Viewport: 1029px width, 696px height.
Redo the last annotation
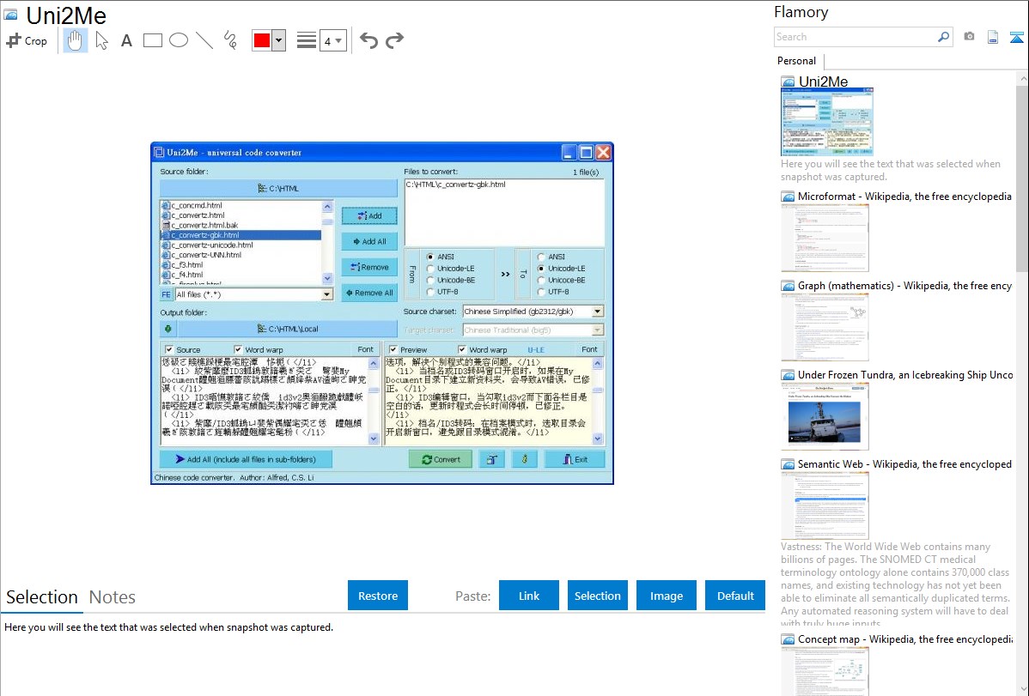coord(394,40)
